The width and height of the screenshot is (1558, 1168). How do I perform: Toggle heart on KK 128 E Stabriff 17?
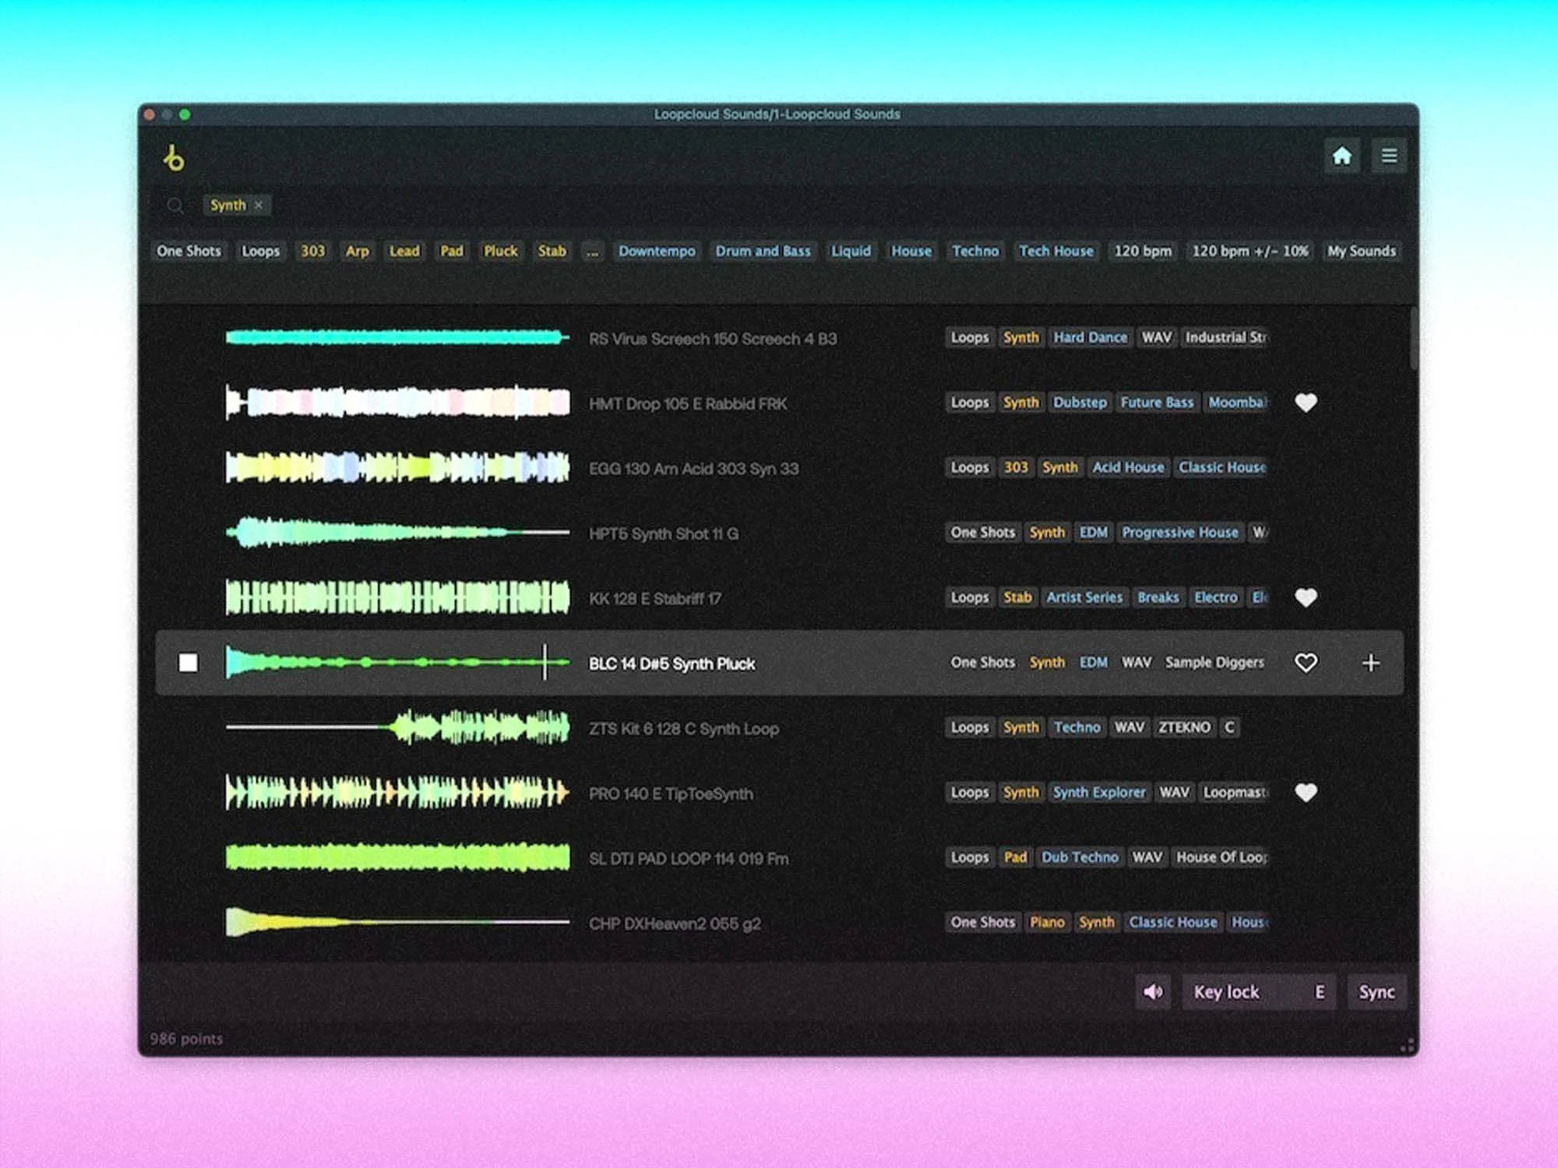point(1306,597)
